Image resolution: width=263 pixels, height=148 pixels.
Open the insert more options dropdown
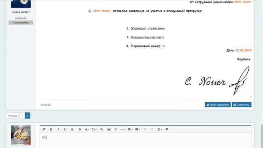(x=123, y=129)
